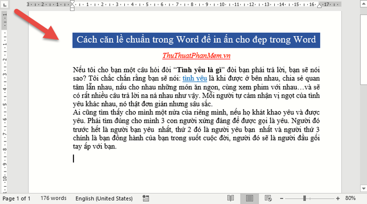367x204 pixels.
Task: Click the first line indent marker on ruler
Action: (x=72, y=2)
